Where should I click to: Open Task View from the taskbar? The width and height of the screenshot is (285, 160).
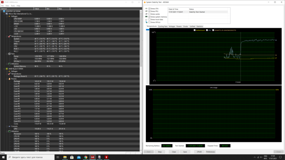point(58,157)
